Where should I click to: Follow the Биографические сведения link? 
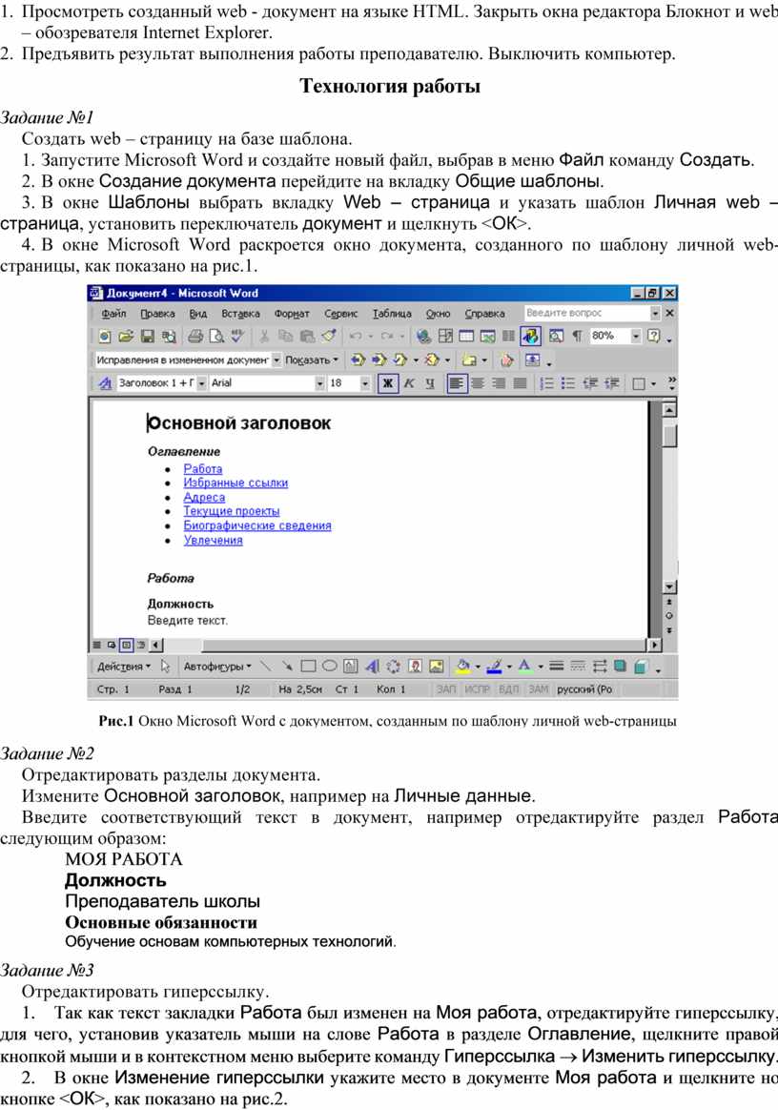coord(257,525)
